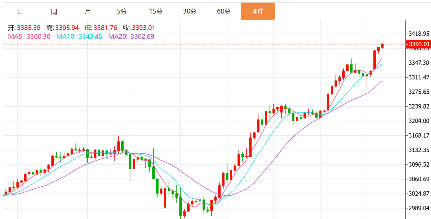Click the 3096.52 price axis label
This screenshot has height=219, width=431.
click(419, 164)
